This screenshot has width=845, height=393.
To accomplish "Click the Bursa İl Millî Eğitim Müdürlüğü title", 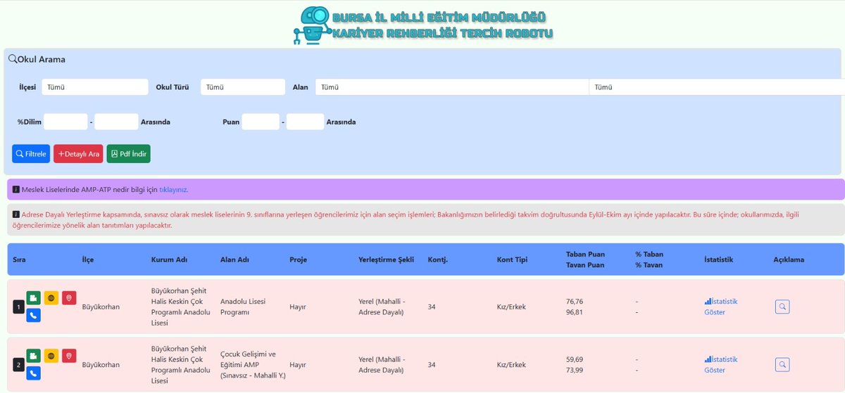I will (439, 16).
